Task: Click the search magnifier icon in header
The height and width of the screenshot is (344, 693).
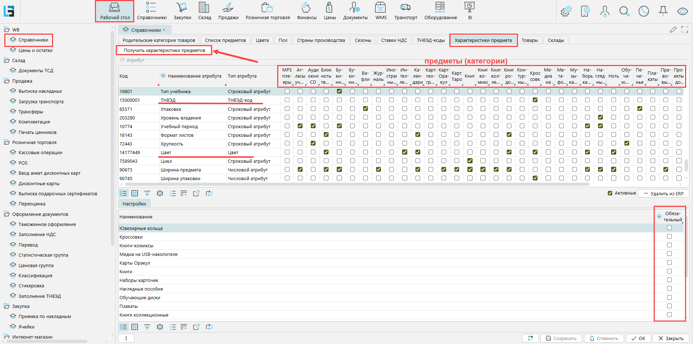Action: pos(624,12)
